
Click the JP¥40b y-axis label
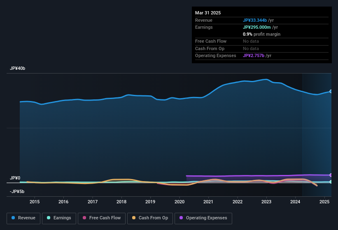point(17,68)
